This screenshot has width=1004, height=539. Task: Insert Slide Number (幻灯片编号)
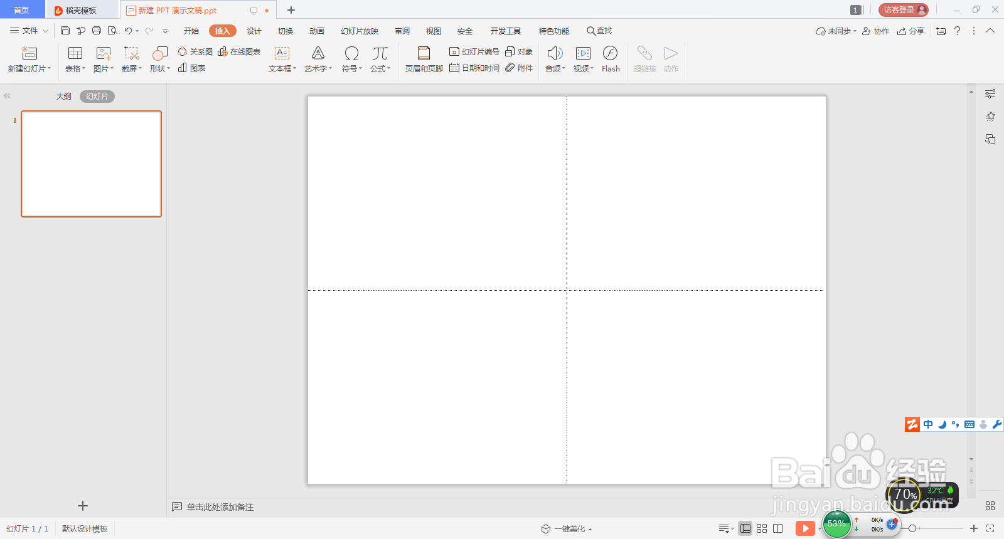[474, 51]
